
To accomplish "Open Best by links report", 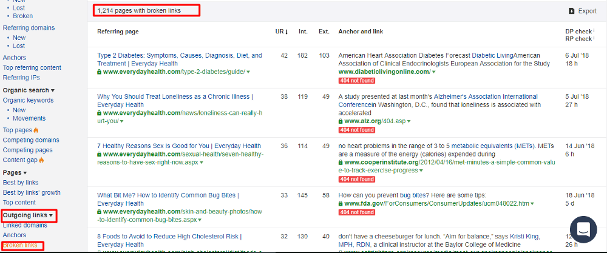I will pyautogui.click(x=21, y=183).
